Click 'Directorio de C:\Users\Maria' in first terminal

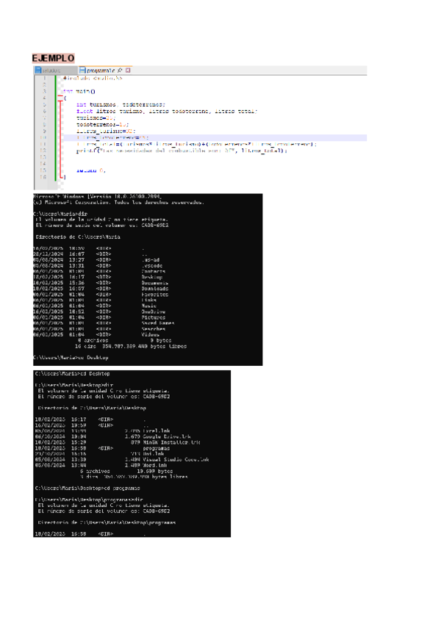click(78, 237)
